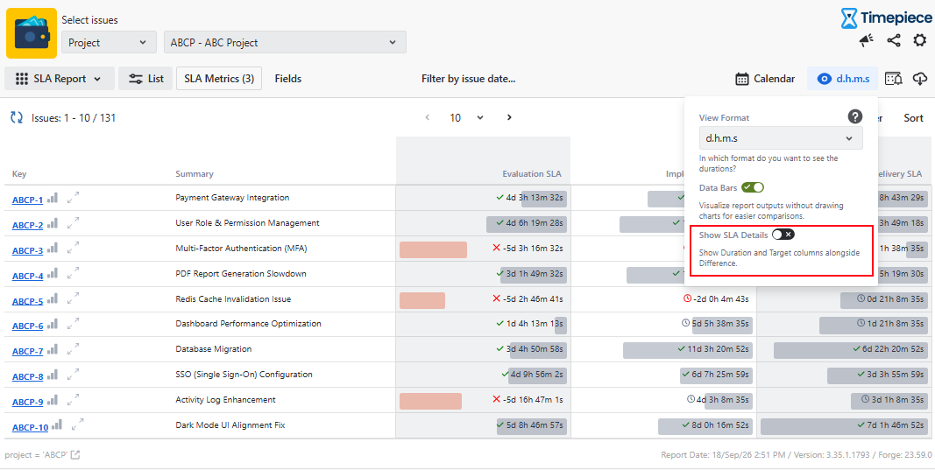Open chart icon for ABCP-8
The height and width of the screenshot is (470, 935).
pos(53,375)
